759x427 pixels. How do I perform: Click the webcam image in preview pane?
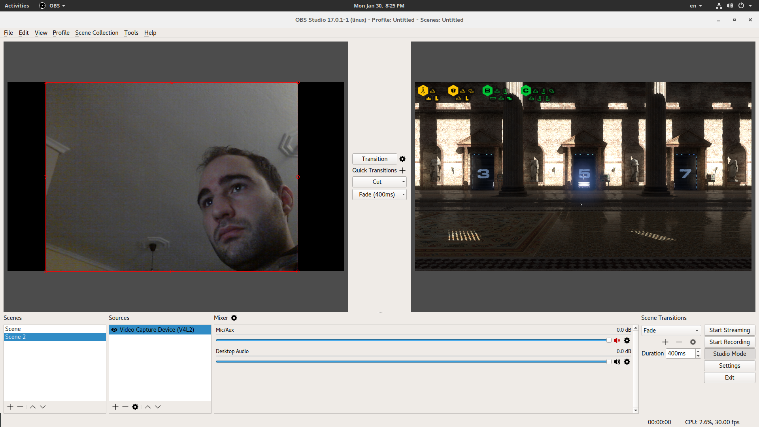tap(172, 177)
